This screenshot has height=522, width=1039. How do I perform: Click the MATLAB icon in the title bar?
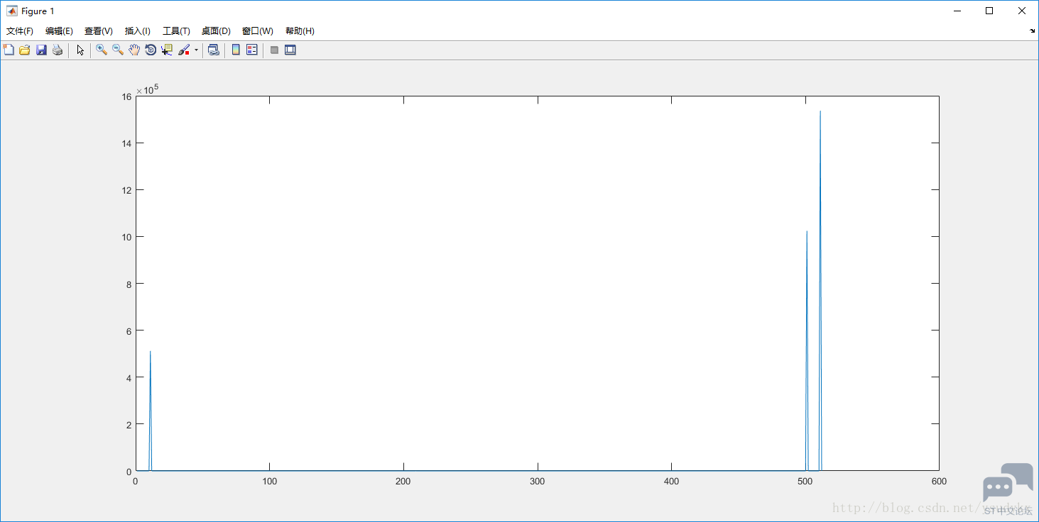[12, 11]
